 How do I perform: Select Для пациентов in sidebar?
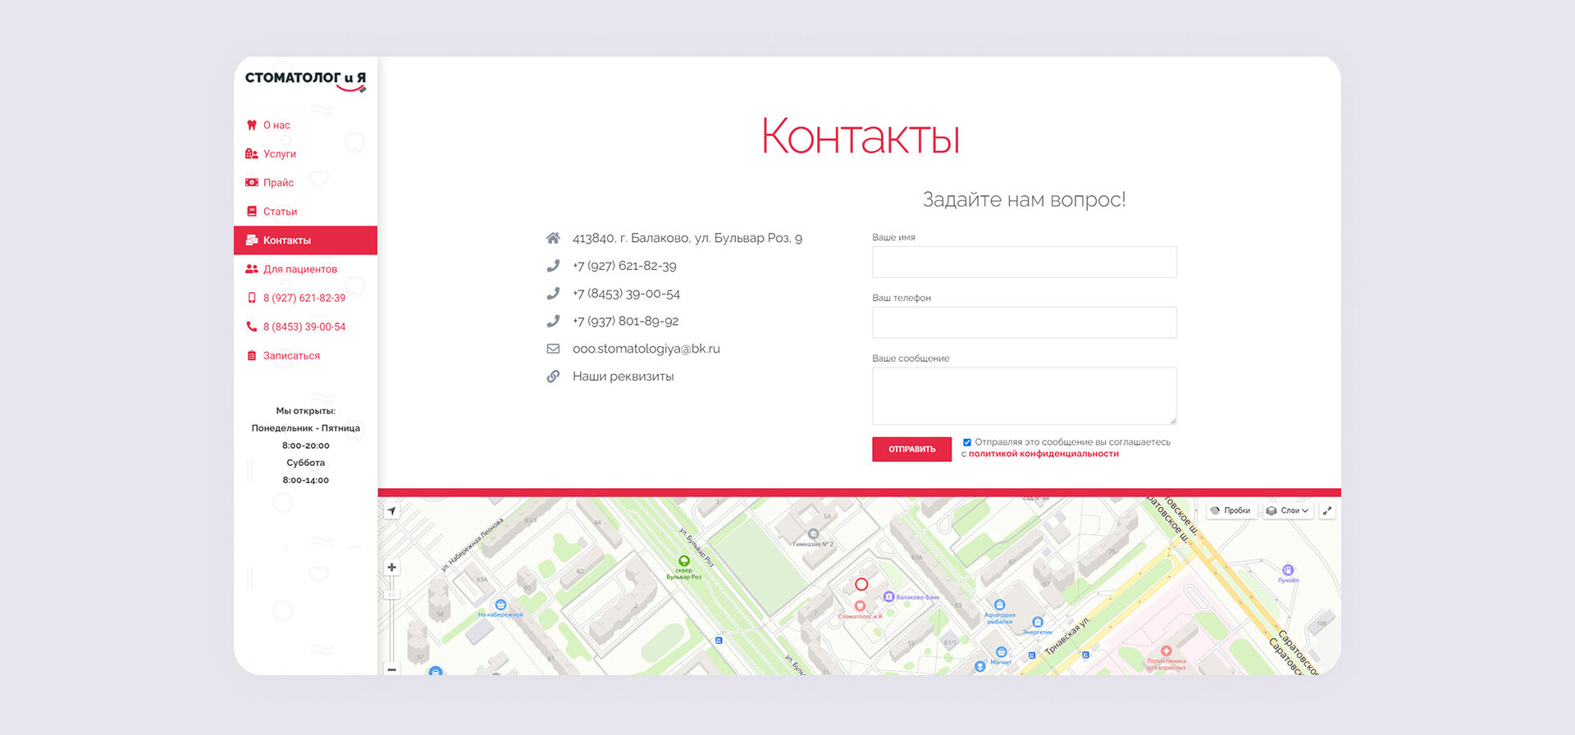(299, 269)
